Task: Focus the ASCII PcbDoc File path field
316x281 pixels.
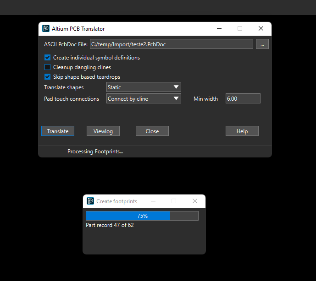Action: pos(172,44)
